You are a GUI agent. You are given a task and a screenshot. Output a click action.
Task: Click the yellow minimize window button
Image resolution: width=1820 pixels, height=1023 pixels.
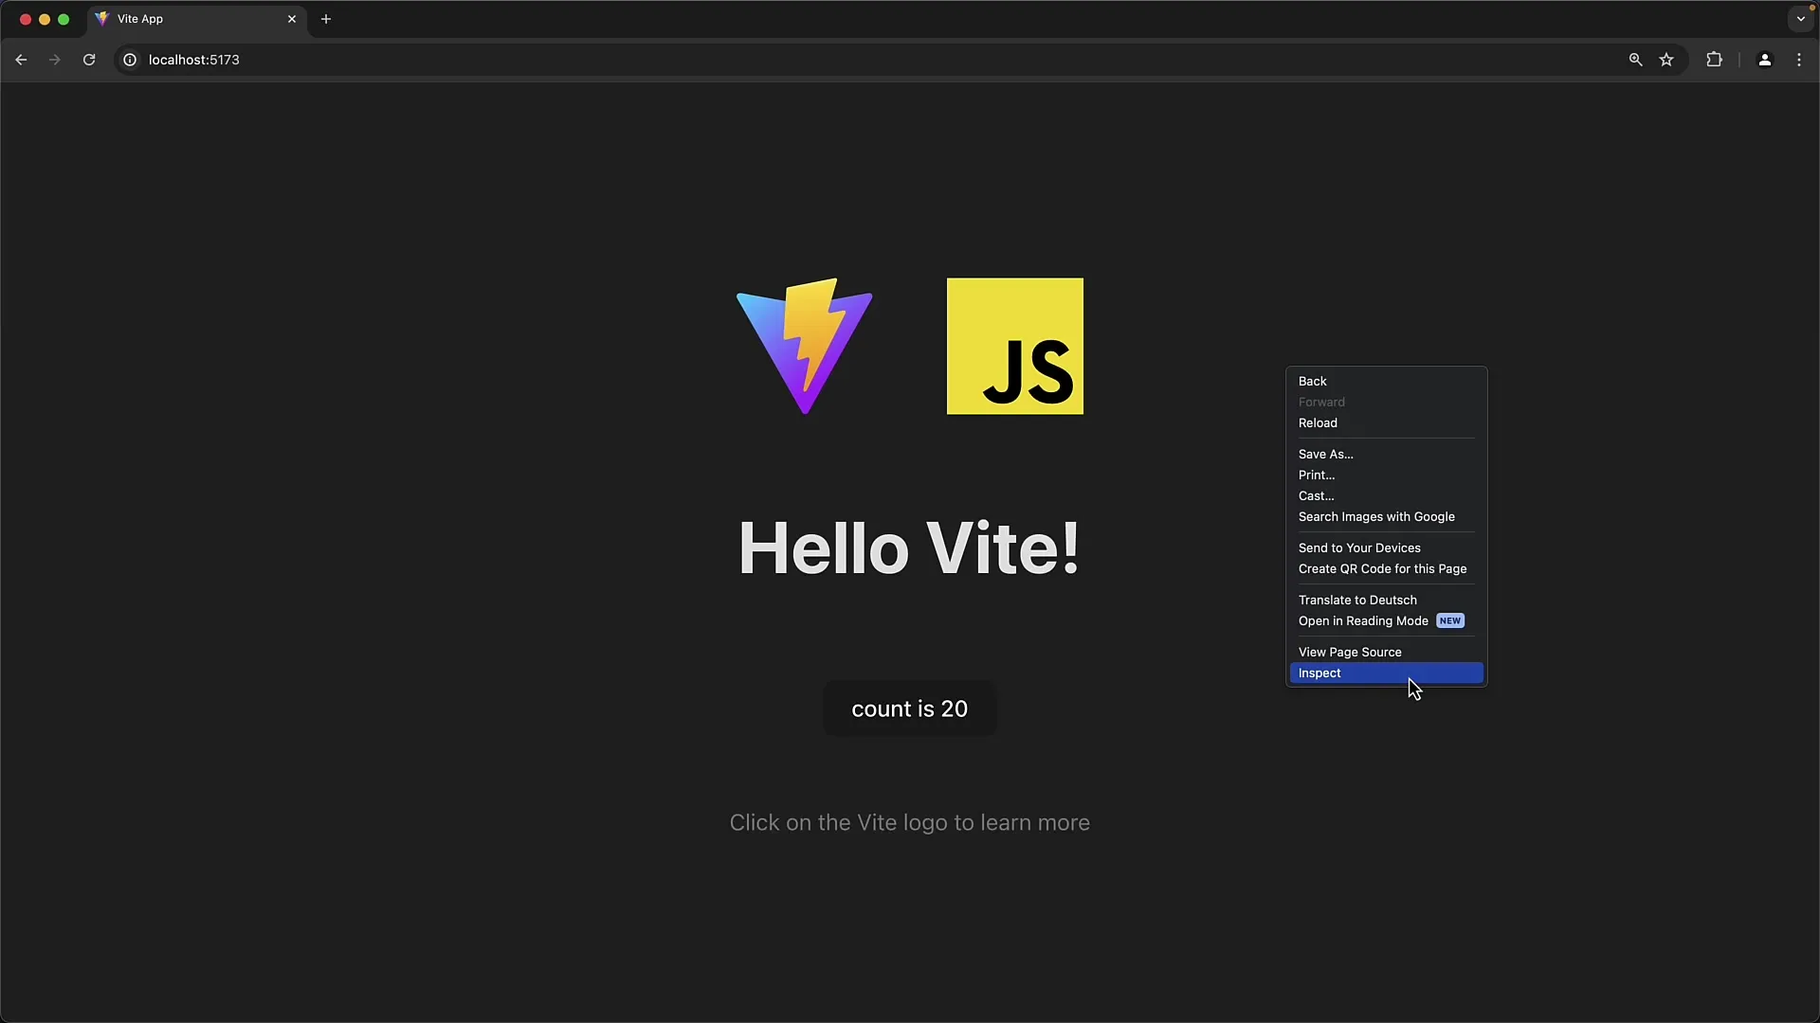(45, 19)
